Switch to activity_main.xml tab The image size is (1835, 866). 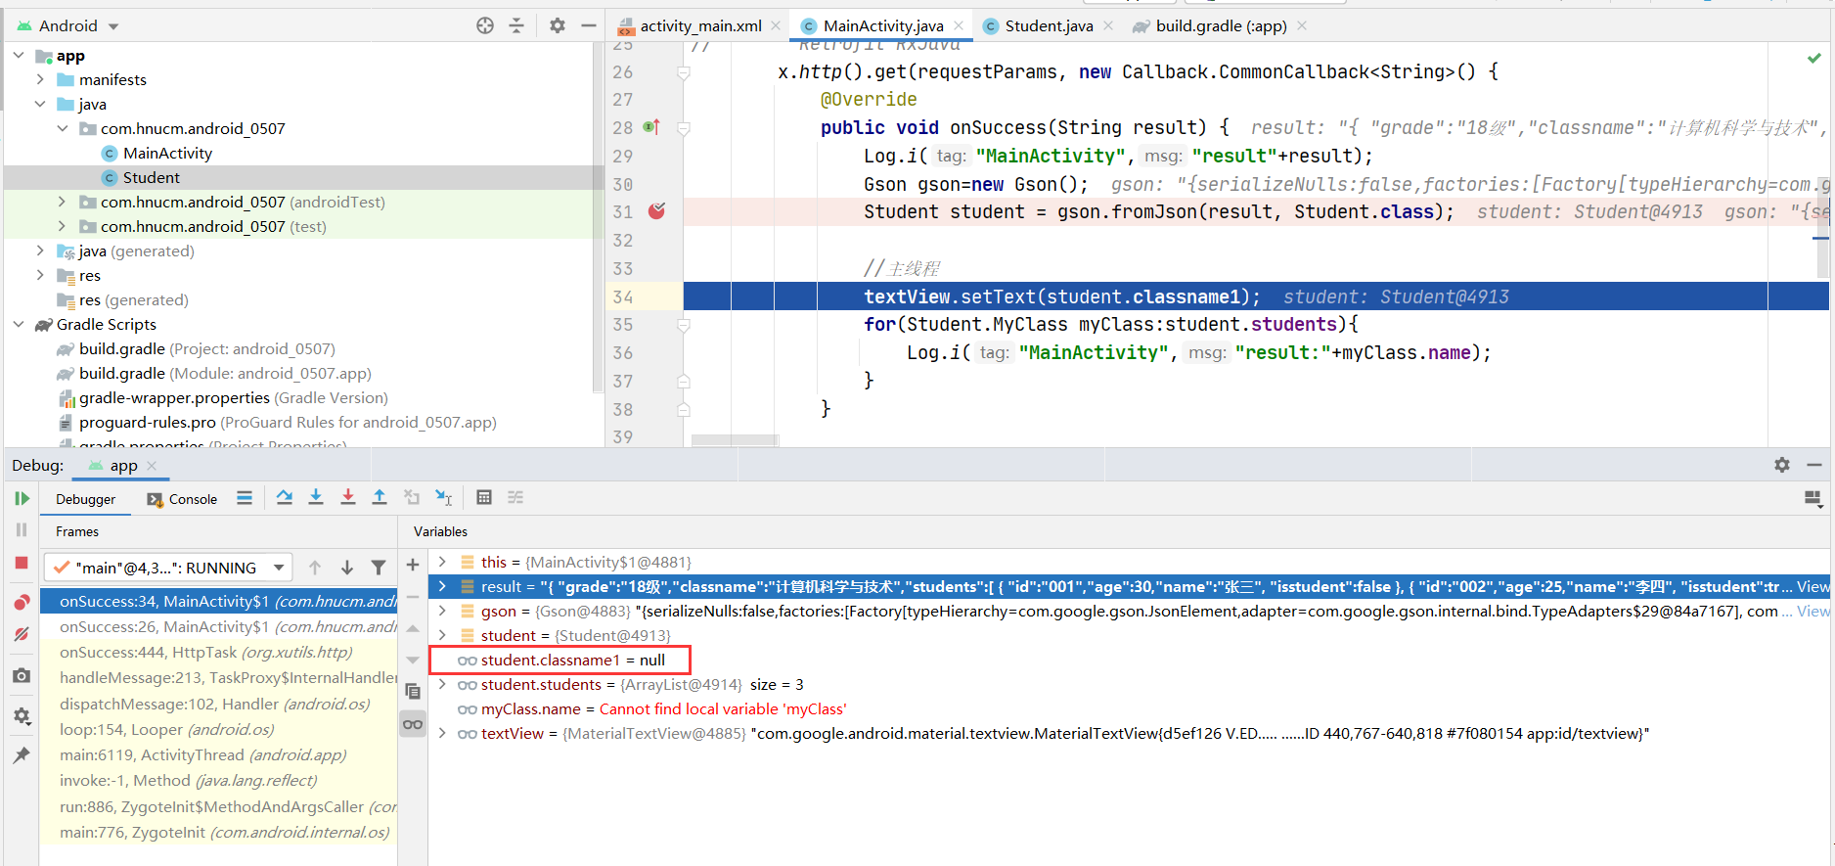click(700, 25)
